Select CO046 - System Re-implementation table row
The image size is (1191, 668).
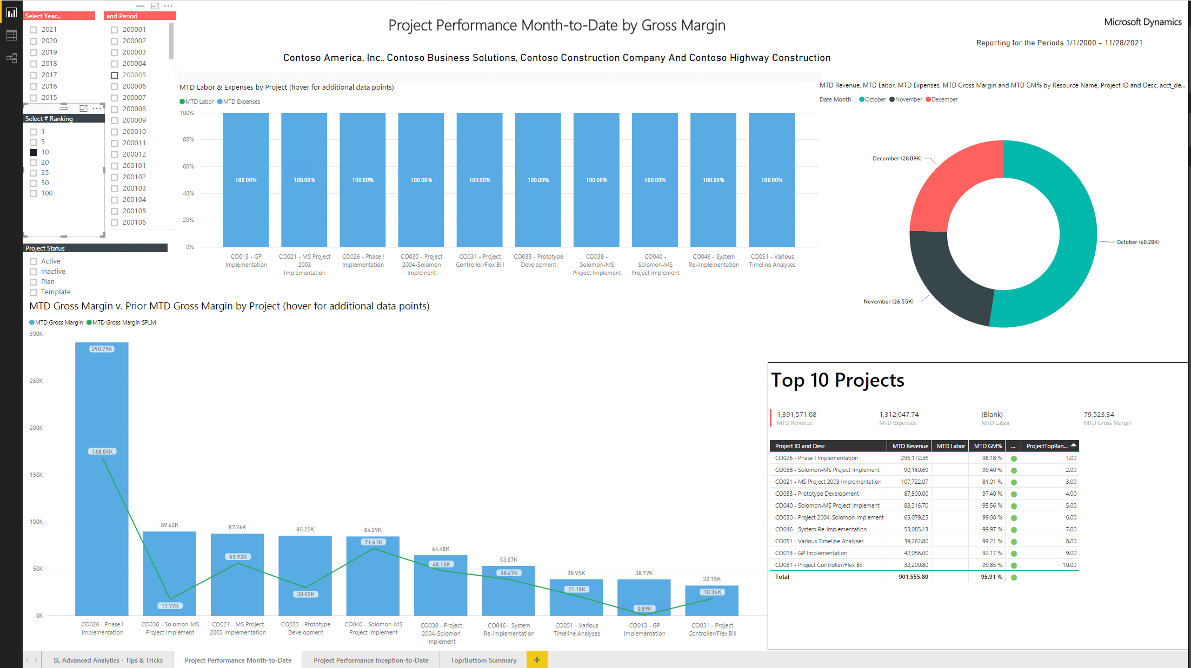(x=924, y=530)
